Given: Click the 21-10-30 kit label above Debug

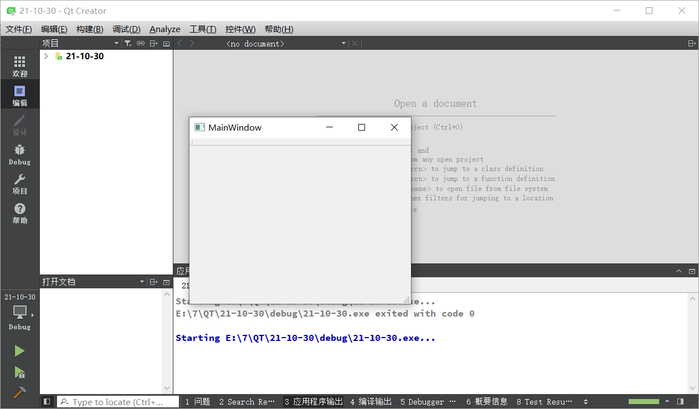Looking at the screenshot, I should tap(20, 297).
